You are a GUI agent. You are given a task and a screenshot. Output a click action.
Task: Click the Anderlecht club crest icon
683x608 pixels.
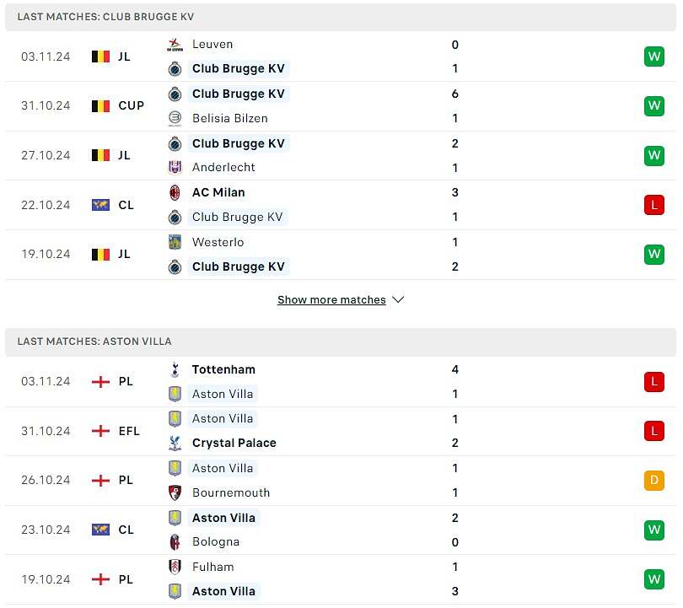175,167
